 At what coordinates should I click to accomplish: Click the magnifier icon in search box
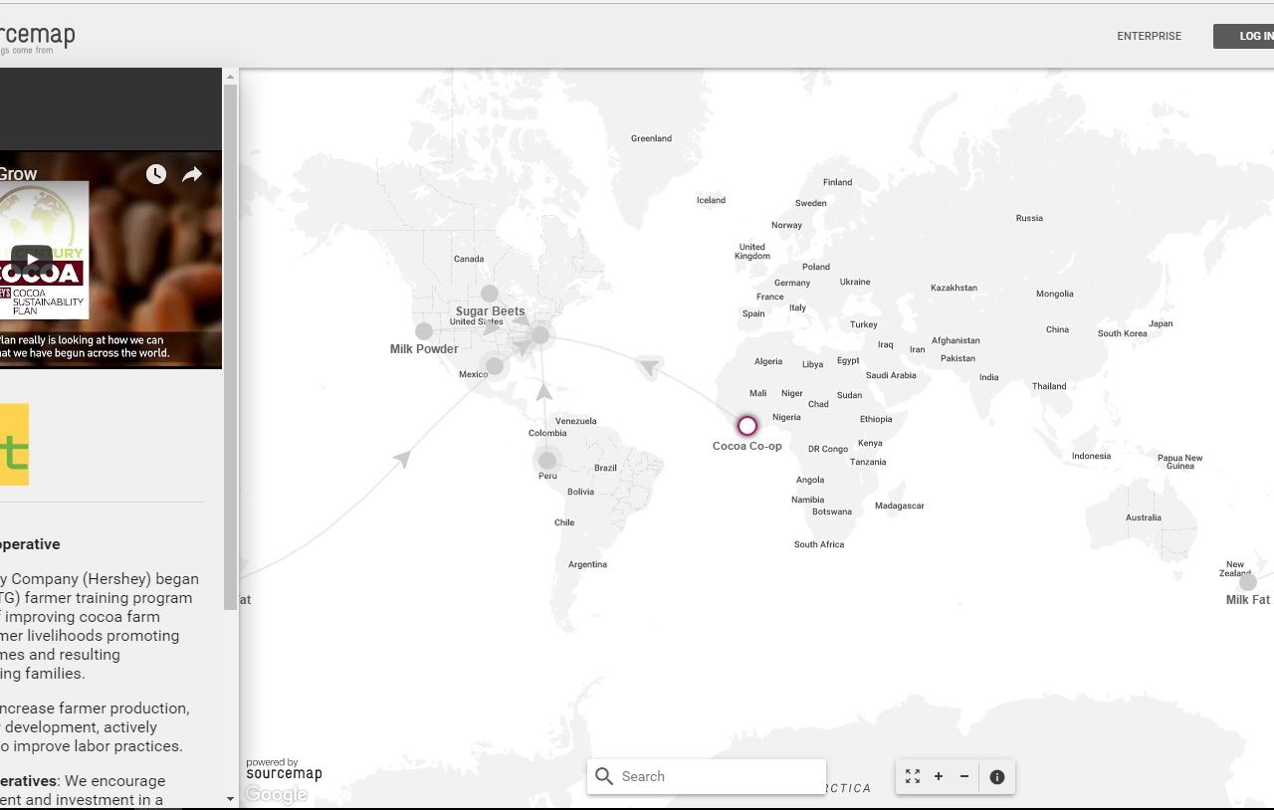604,776
